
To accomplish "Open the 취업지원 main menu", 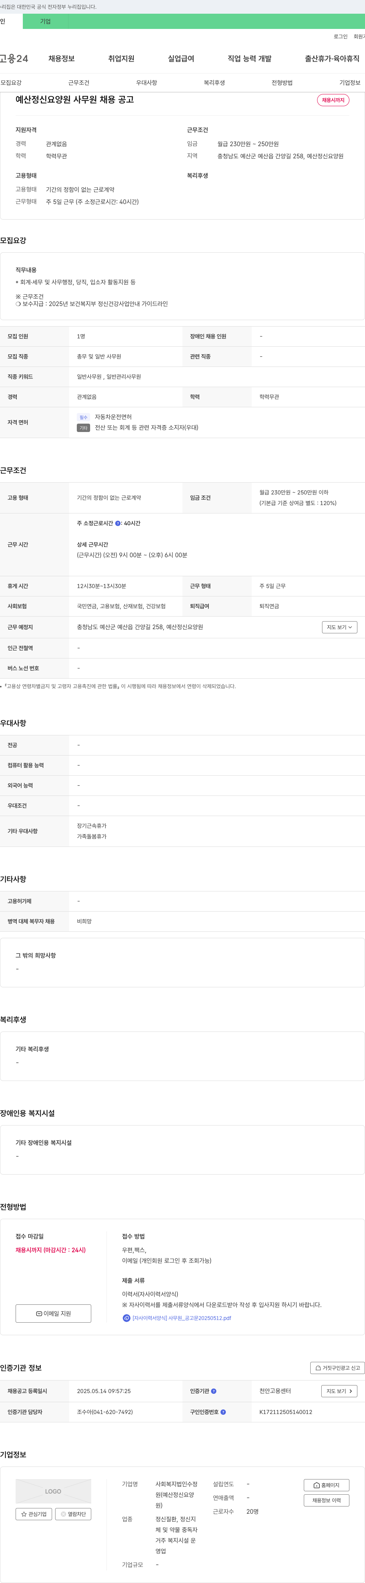I will pyautogui.click(x=121, y=58).
